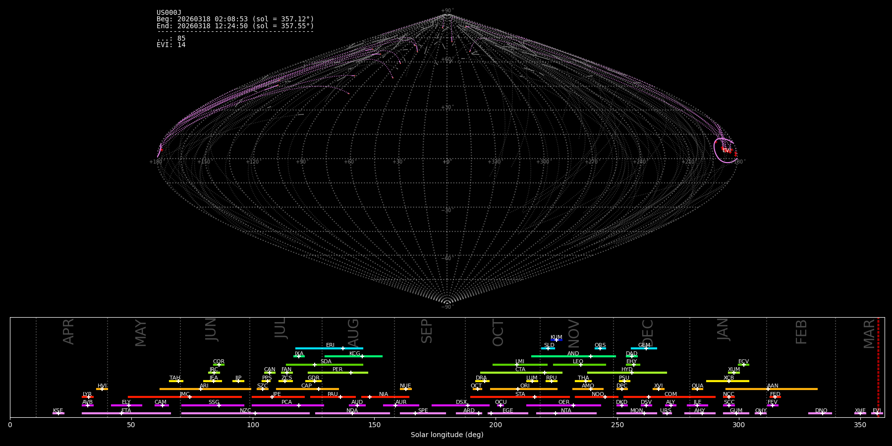This screenshot has width=892, height=446.
Task: Click the 200 tick on solar longitude axis
Action: [496, 425]
